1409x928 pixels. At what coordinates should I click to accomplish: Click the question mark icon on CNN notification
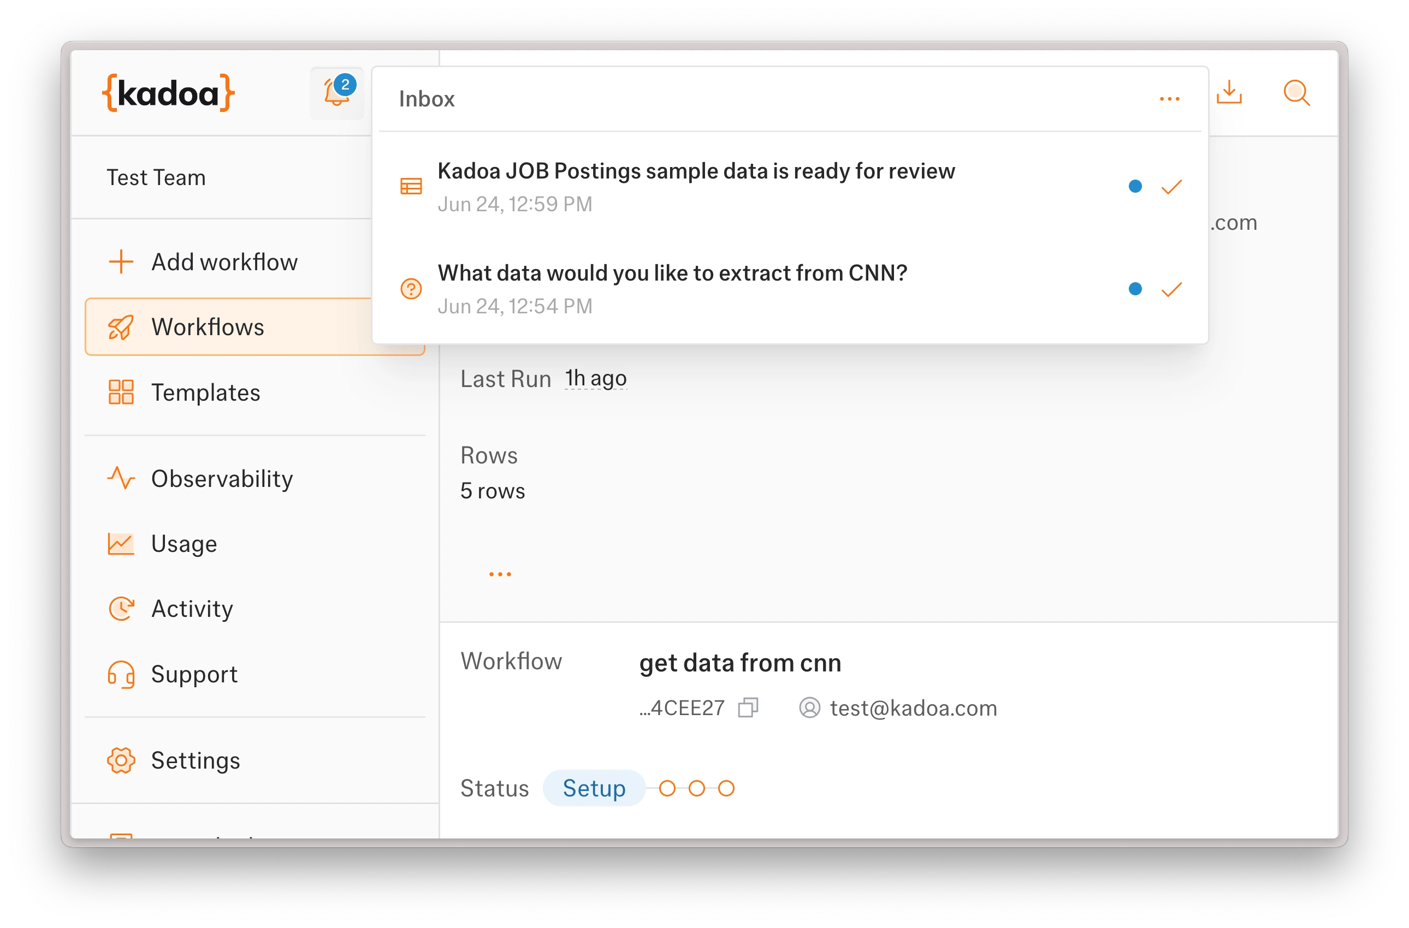click(x=411, y=289)
